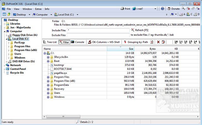Open the Extras menu

click(38, 9)
